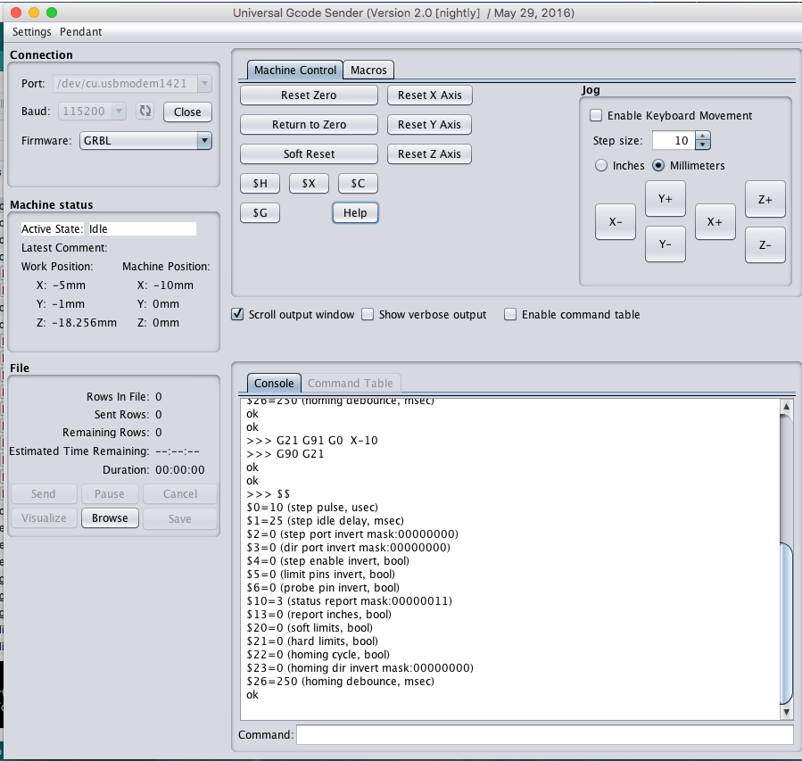Enable Keyboard Movement checkbox
This screenshot has height=761, width=802.
(596, 116)
